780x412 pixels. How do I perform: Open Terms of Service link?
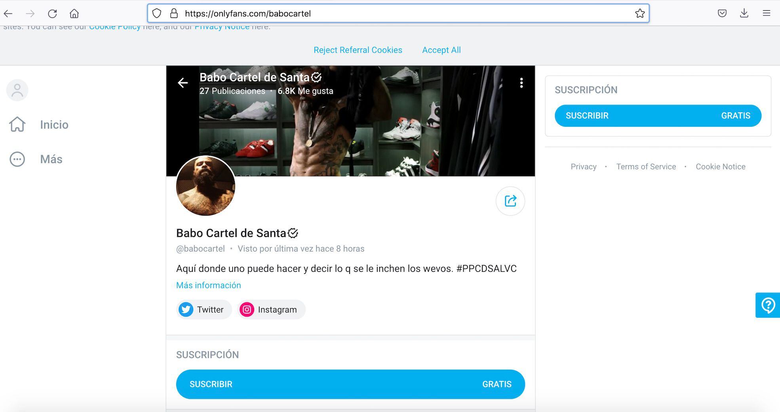click(x=646, y=167)
